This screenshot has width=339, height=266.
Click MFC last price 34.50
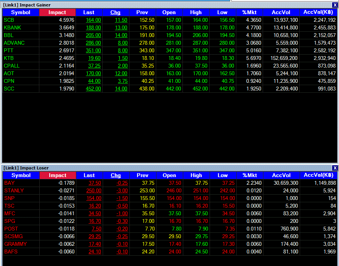95,213
